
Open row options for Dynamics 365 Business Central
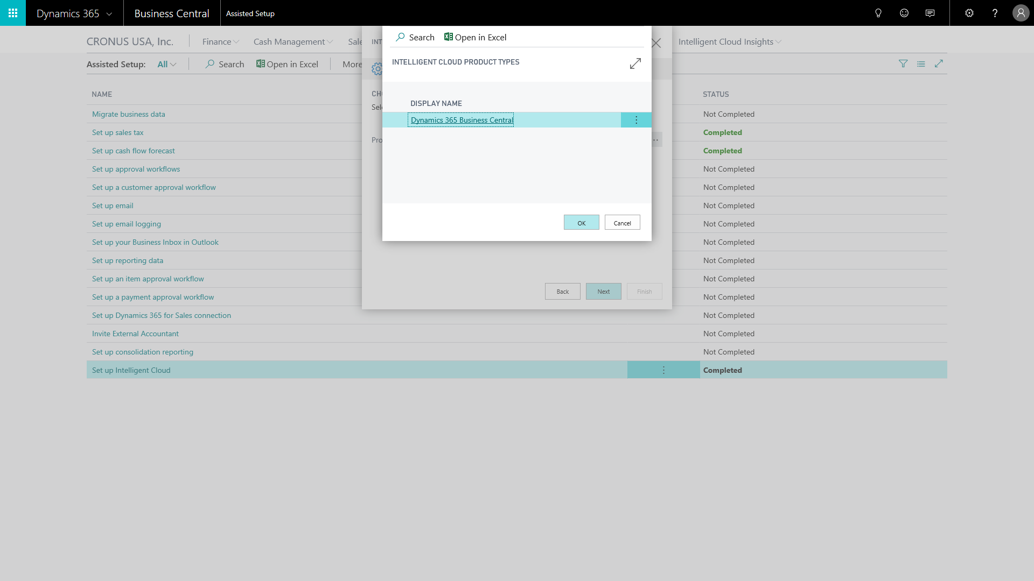pos(636,120)
